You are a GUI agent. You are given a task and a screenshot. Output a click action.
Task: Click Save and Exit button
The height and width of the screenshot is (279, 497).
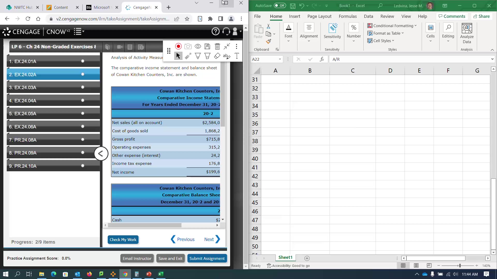coord(170,259)
